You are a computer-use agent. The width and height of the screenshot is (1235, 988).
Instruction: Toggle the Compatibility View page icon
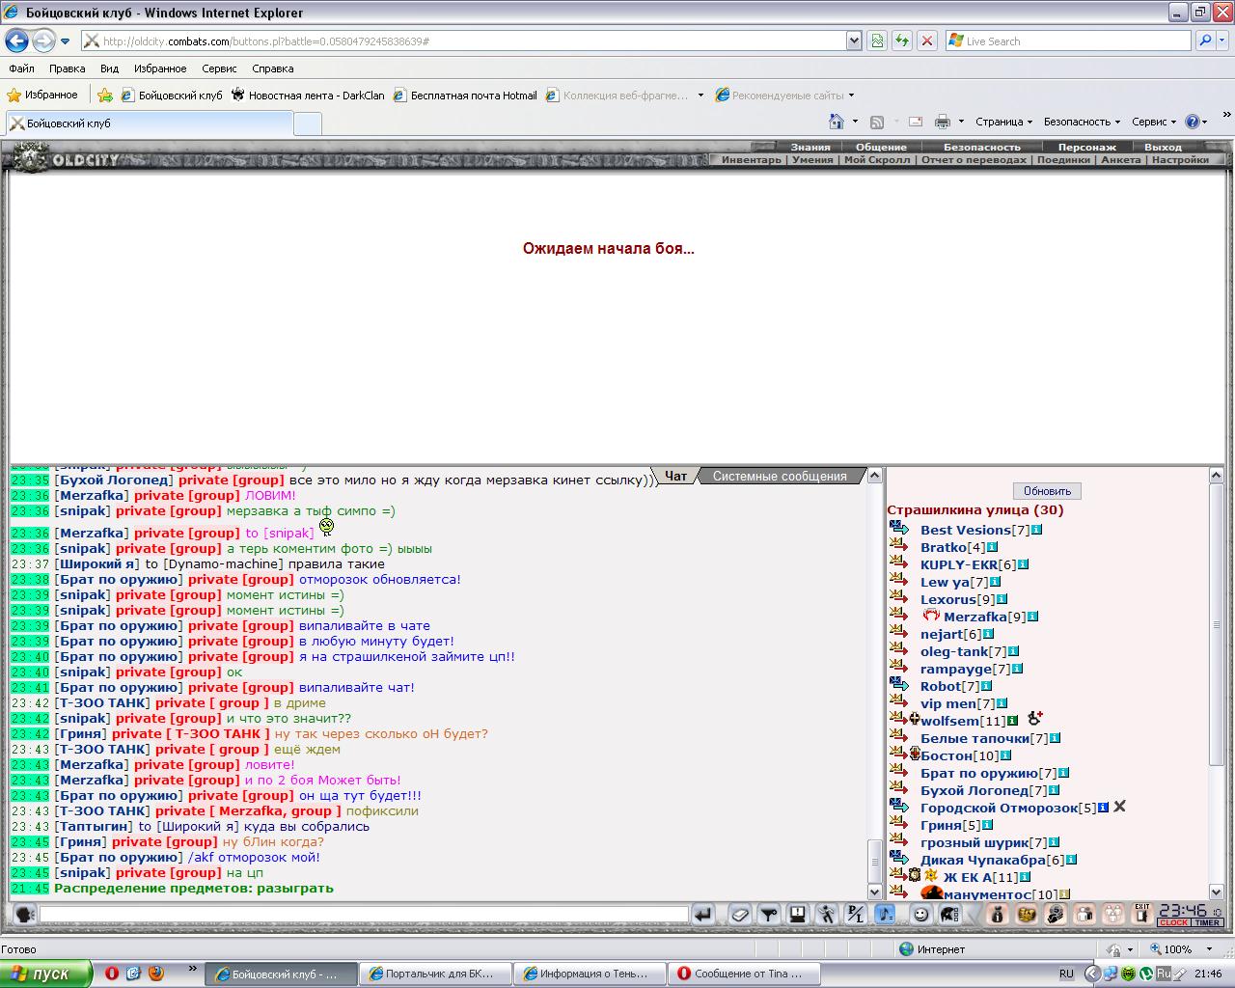877,41
